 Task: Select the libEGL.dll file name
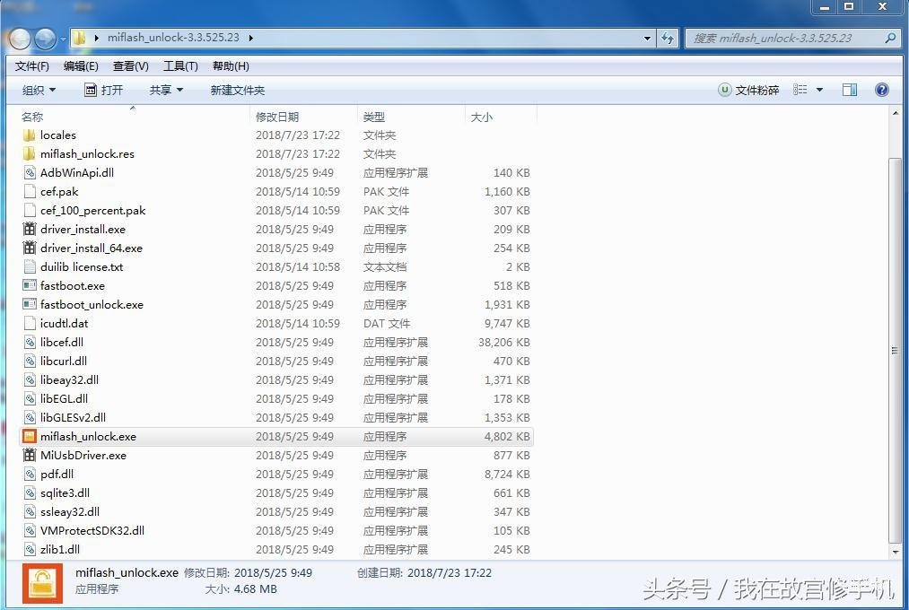pyautogui.click(x=65, y=399)
